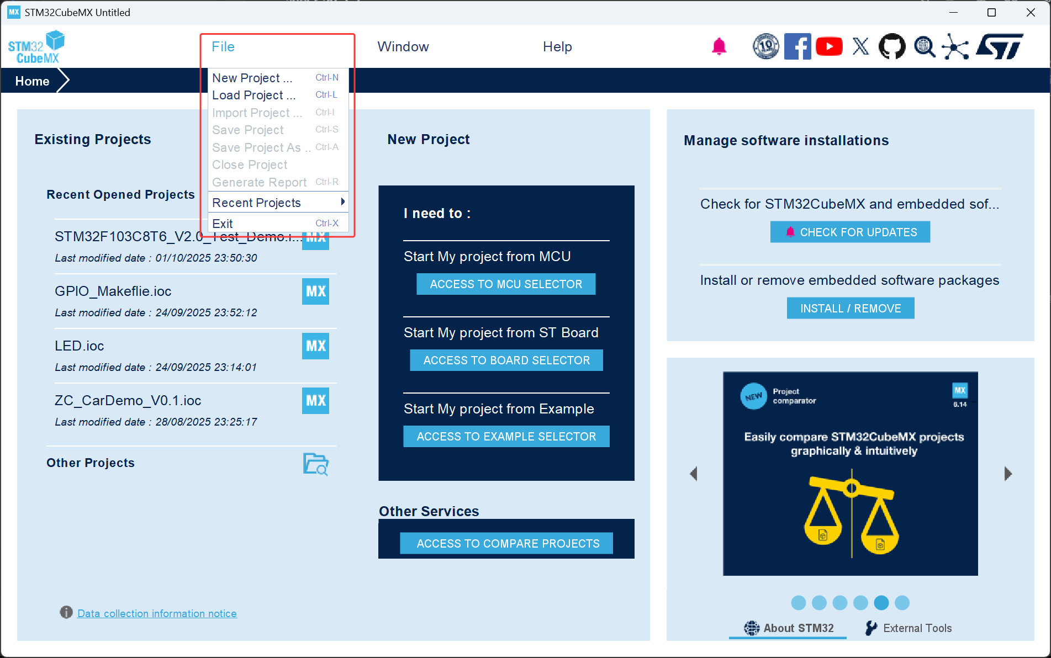The width and height of the screenshot is (1051, 658).
Task: Click the notification bell icon
Action: coord(719,47)
